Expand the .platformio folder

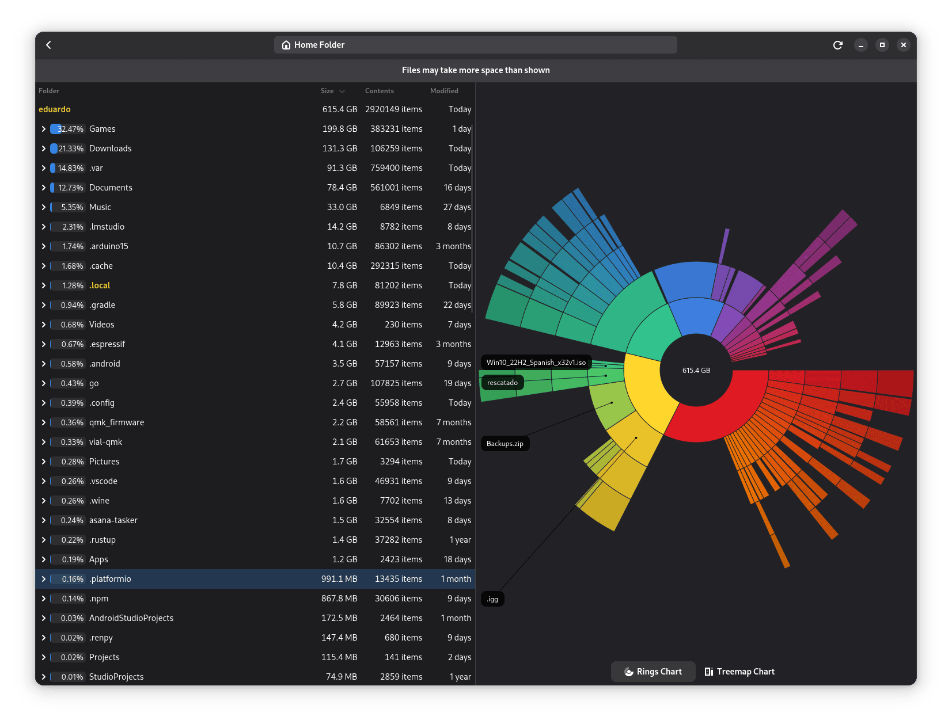click(44, 579)
